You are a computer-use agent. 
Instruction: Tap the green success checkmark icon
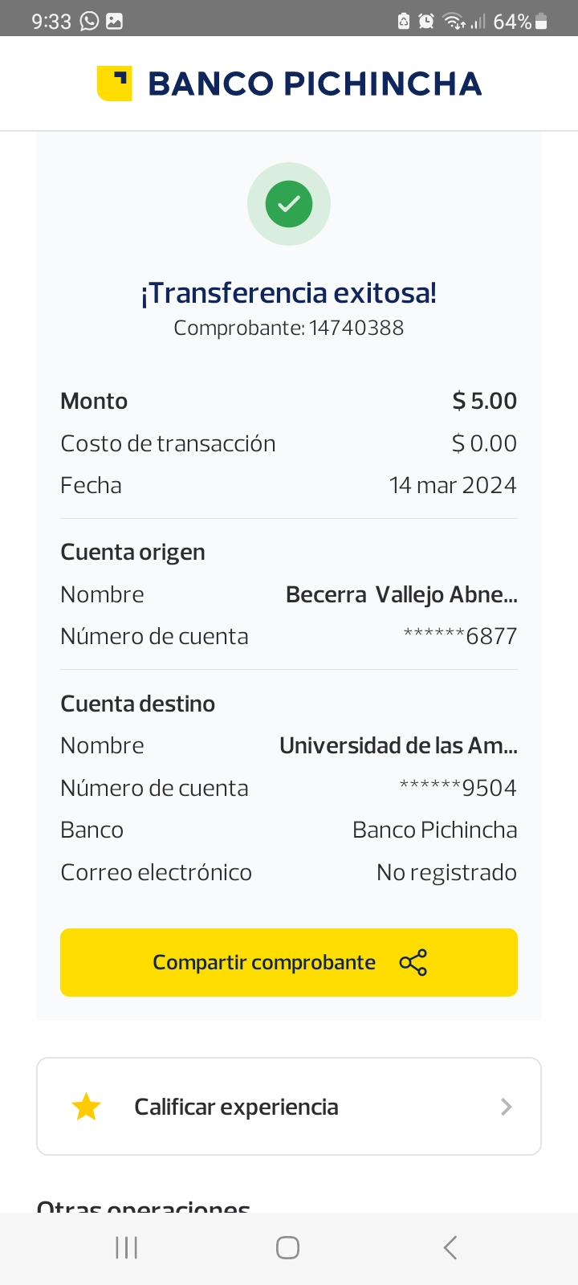(x=289, y=204)
